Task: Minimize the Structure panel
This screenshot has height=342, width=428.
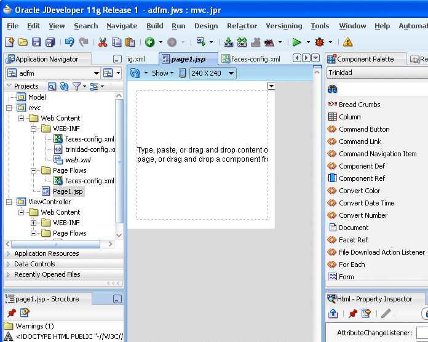Action: [117, 299]
